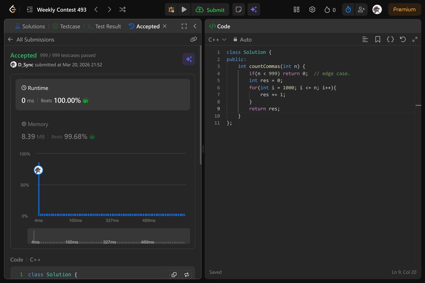This screenshot has width=425, height=283.
Task: Click '999 / 999 testcases passed' text
Action: (68, 55)
